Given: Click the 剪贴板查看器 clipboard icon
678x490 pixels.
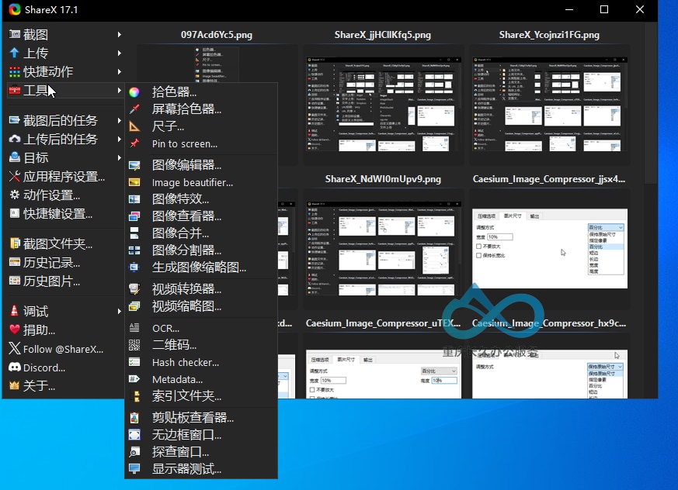Looking at the screenshot, I should 134,417.
